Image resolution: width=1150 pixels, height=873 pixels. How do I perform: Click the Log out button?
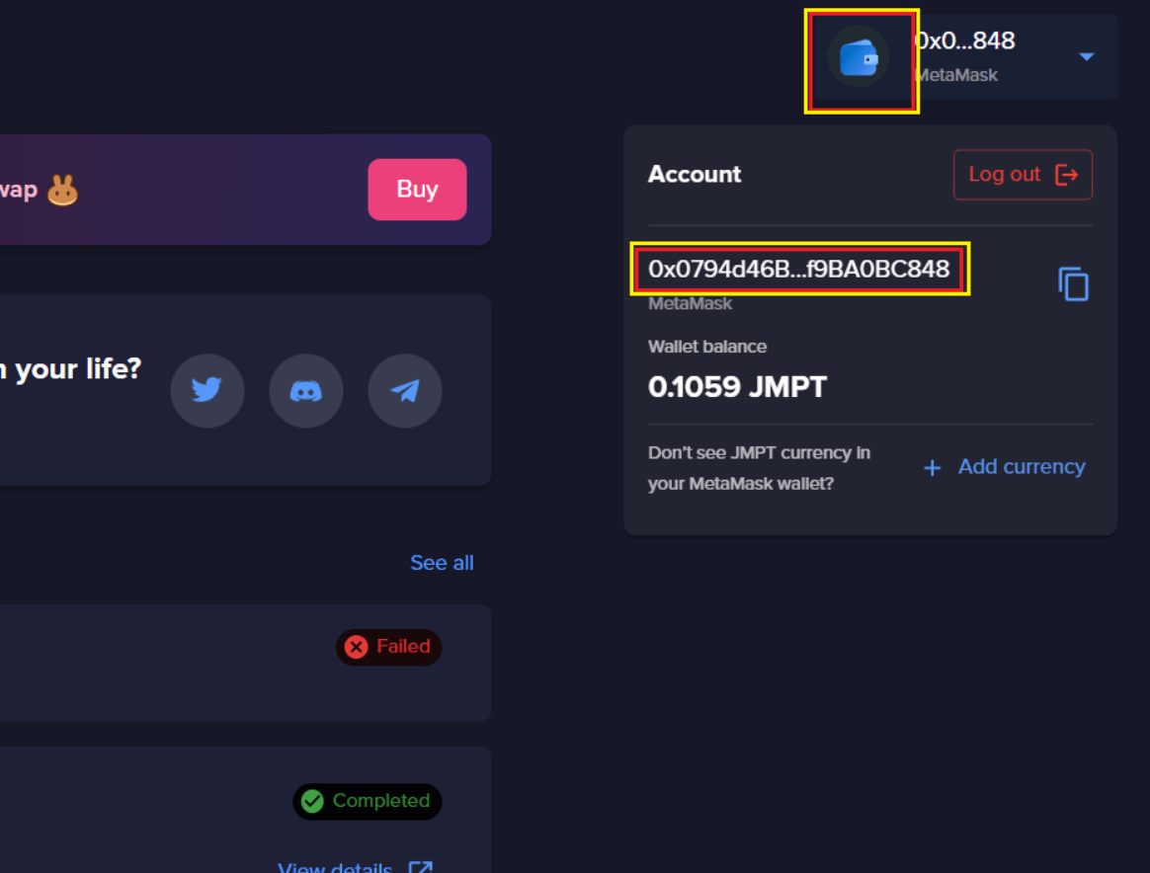[1023, 175]
